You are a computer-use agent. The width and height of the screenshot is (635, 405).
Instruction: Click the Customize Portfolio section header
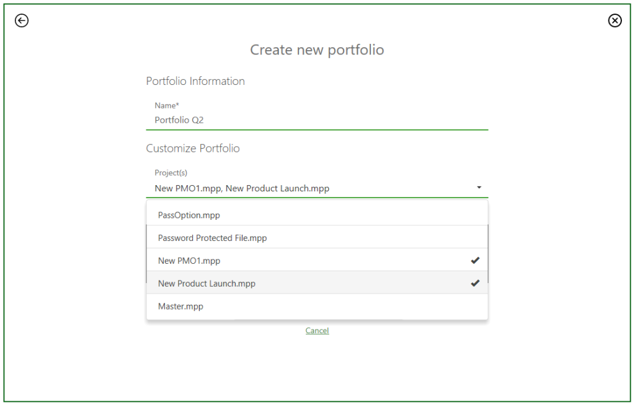pyautogui.click(x=192, y=148)
